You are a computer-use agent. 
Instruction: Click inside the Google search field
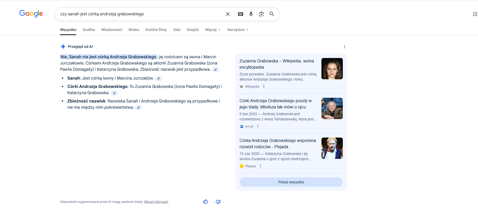pos(141,14)
